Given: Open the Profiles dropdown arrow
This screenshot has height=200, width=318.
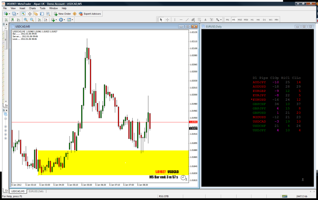Looking at the screenshot, I should click(x=17, y=14).
